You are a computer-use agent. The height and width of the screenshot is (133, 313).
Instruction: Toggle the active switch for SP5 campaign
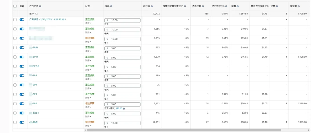point(22,76)
